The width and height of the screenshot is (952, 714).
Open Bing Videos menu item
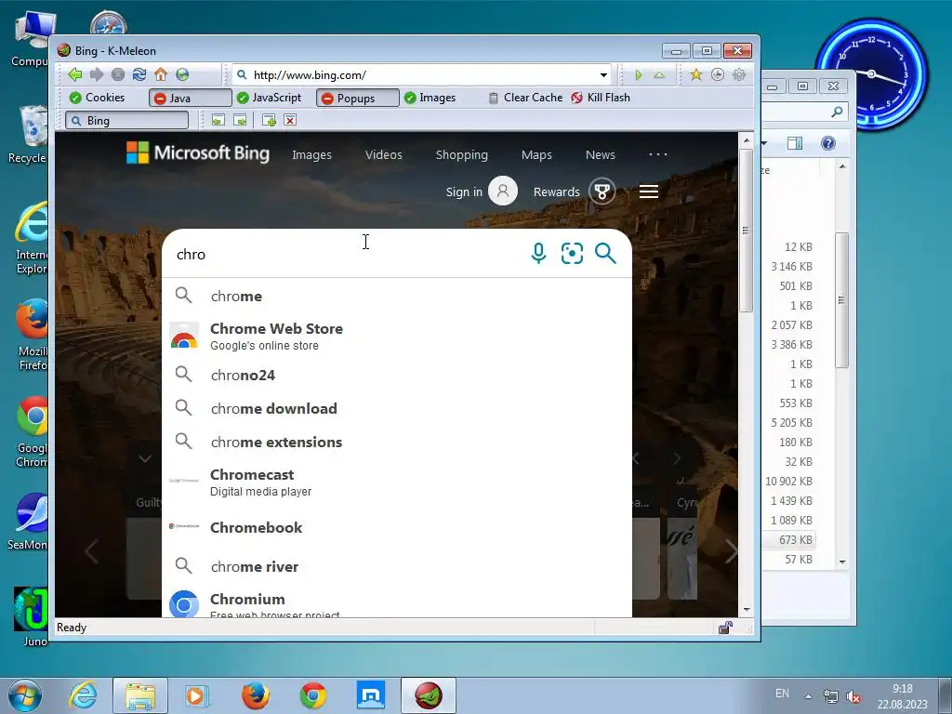(x=384, y=155)
